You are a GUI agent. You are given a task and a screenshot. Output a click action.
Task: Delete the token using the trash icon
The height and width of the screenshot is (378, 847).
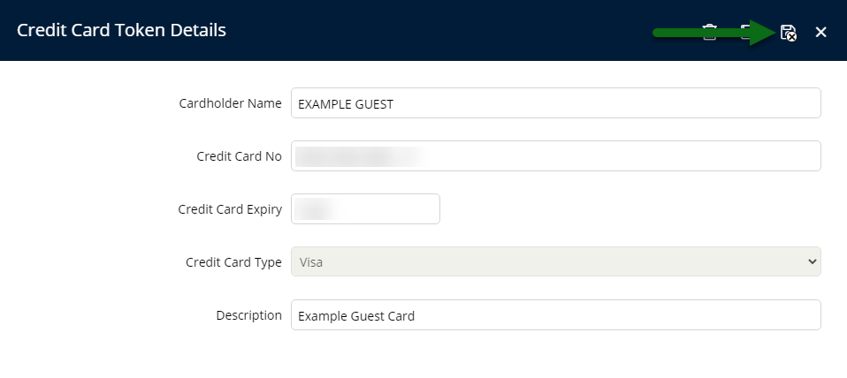pos(709,33)
